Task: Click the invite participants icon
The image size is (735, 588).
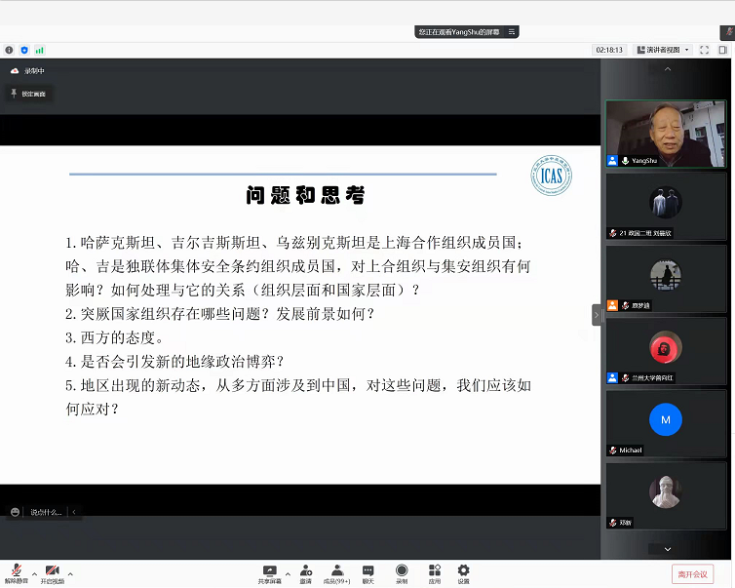Action: tap(305, 570)
